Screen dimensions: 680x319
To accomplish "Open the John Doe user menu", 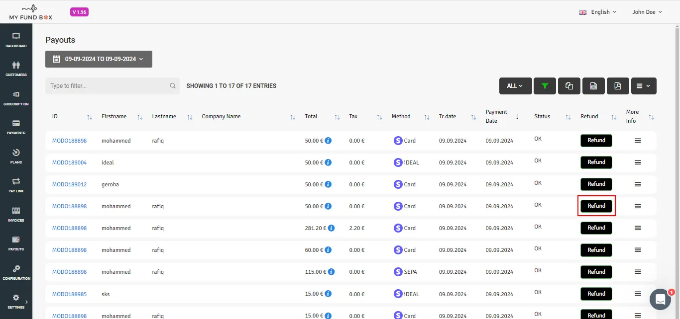I will click(647, 12).
